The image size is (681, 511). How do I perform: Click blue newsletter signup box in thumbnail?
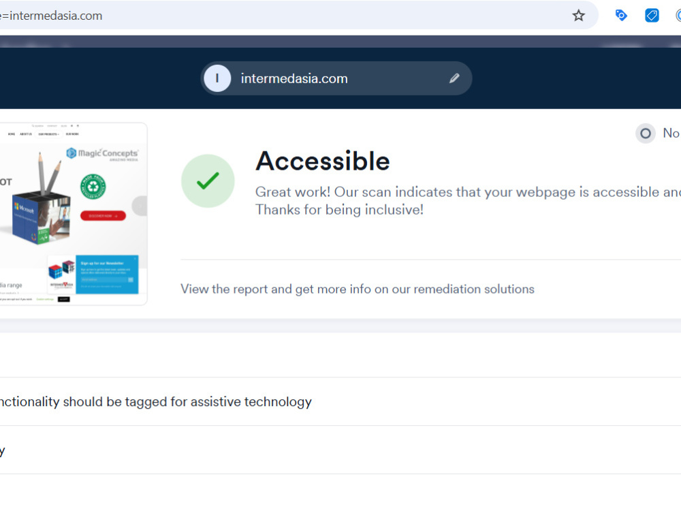click(107, 274)
